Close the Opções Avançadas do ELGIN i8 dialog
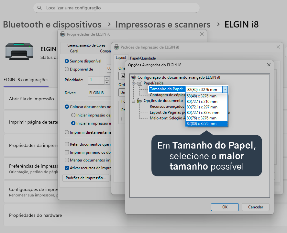This screenshot has width=287, height=233. click(x=269, y=65)
